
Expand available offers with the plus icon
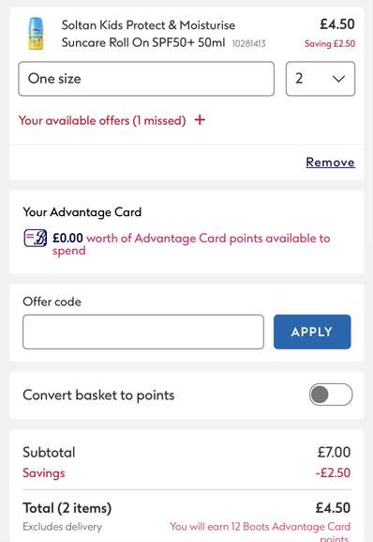200,120
